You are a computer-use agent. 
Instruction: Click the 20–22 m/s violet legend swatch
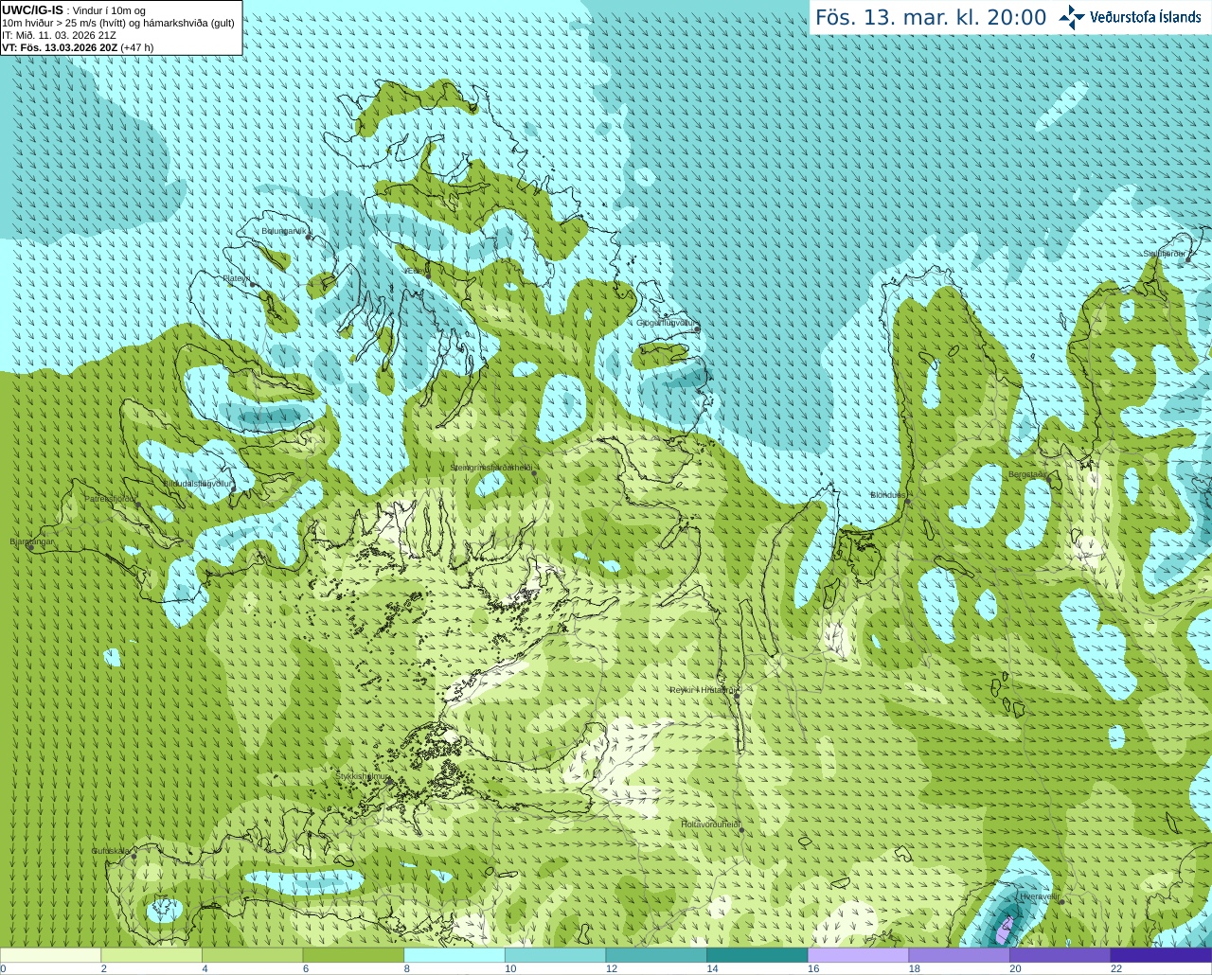1060,955
